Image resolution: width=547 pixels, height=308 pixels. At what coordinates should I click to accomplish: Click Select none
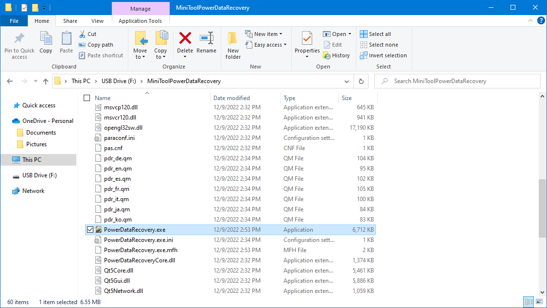tap(379, 45)
